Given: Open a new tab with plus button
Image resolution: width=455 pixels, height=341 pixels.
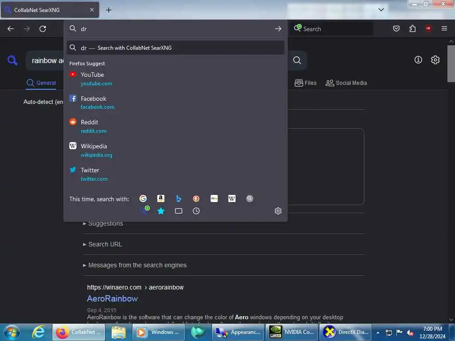Looking at the screenshot, I should click(108, 10).
